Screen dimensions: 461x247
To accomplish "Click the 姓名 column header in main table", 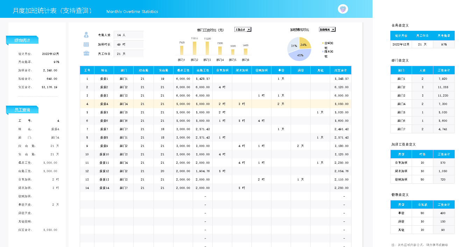I will click(104, 70).
